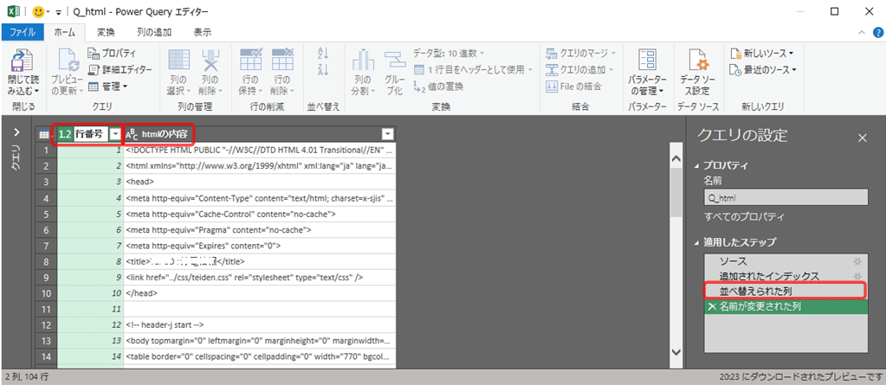This screenshot has width=886, height=385.
Task: Open the クエリの追加 dropdown
Action: point(581,70)
